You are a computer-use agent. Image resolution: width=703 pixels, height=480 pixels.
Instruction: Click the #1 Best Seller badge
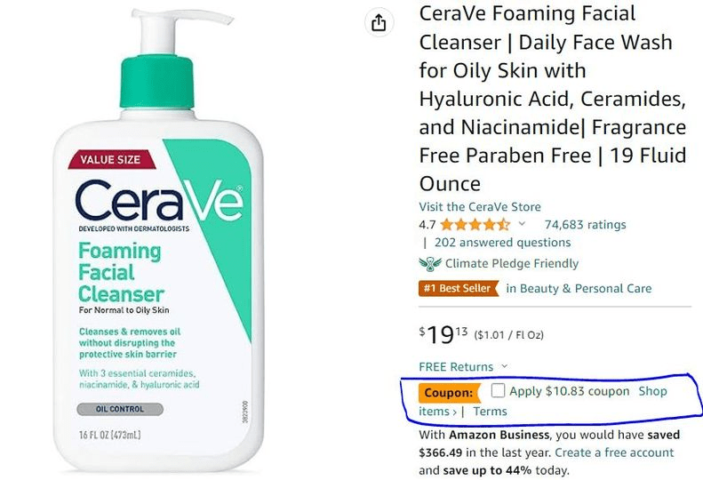[459, 289]
